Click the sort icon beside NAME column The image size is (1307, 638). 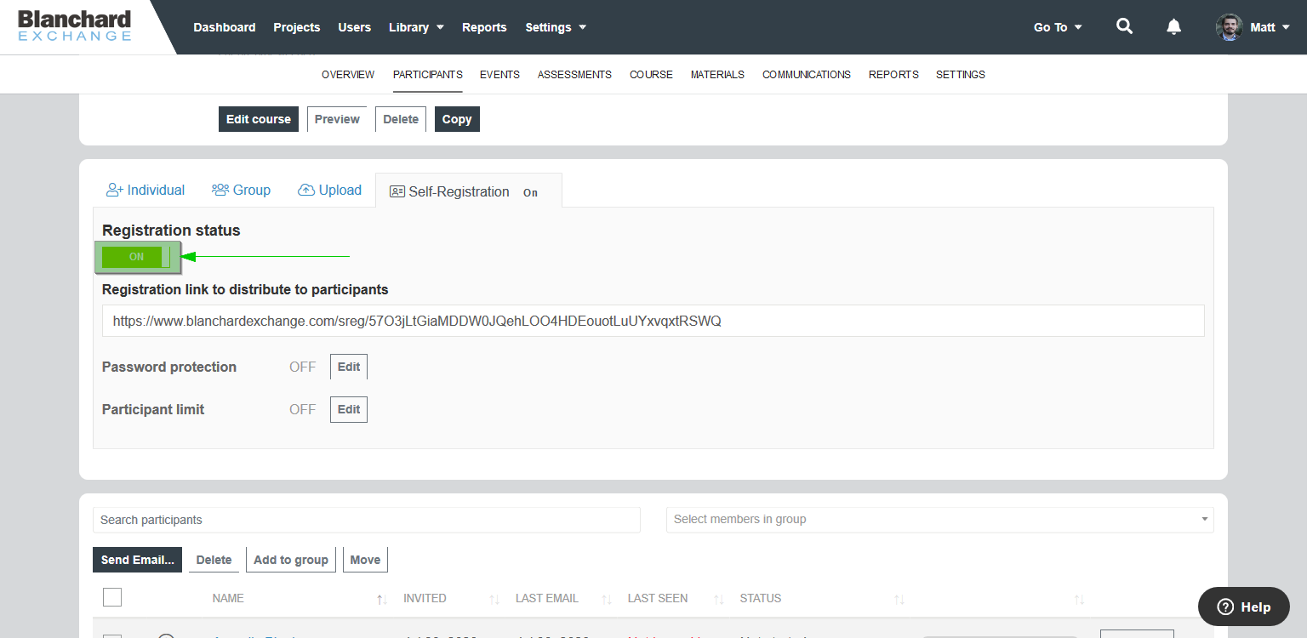click(381, 599)
